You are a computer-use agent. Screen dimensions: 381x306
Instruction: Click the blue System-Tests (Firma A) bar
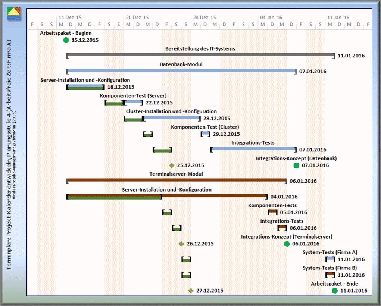click(330, 259)
